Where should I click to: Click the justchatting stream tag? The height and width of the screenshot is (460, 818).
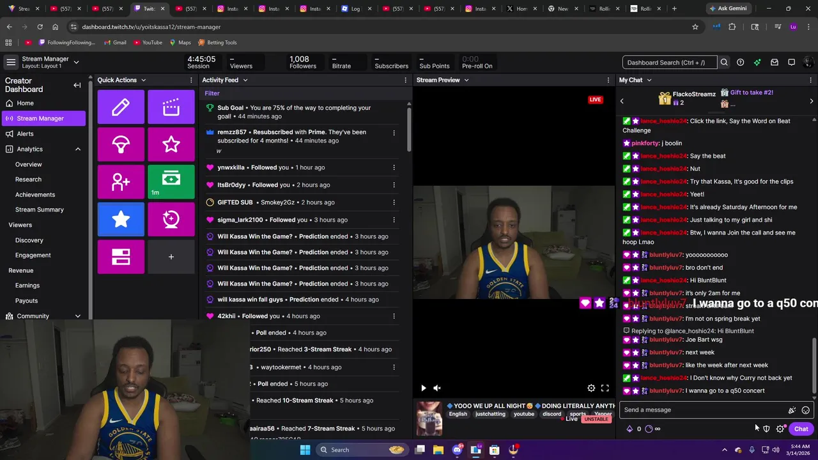[x=490, y=414]
